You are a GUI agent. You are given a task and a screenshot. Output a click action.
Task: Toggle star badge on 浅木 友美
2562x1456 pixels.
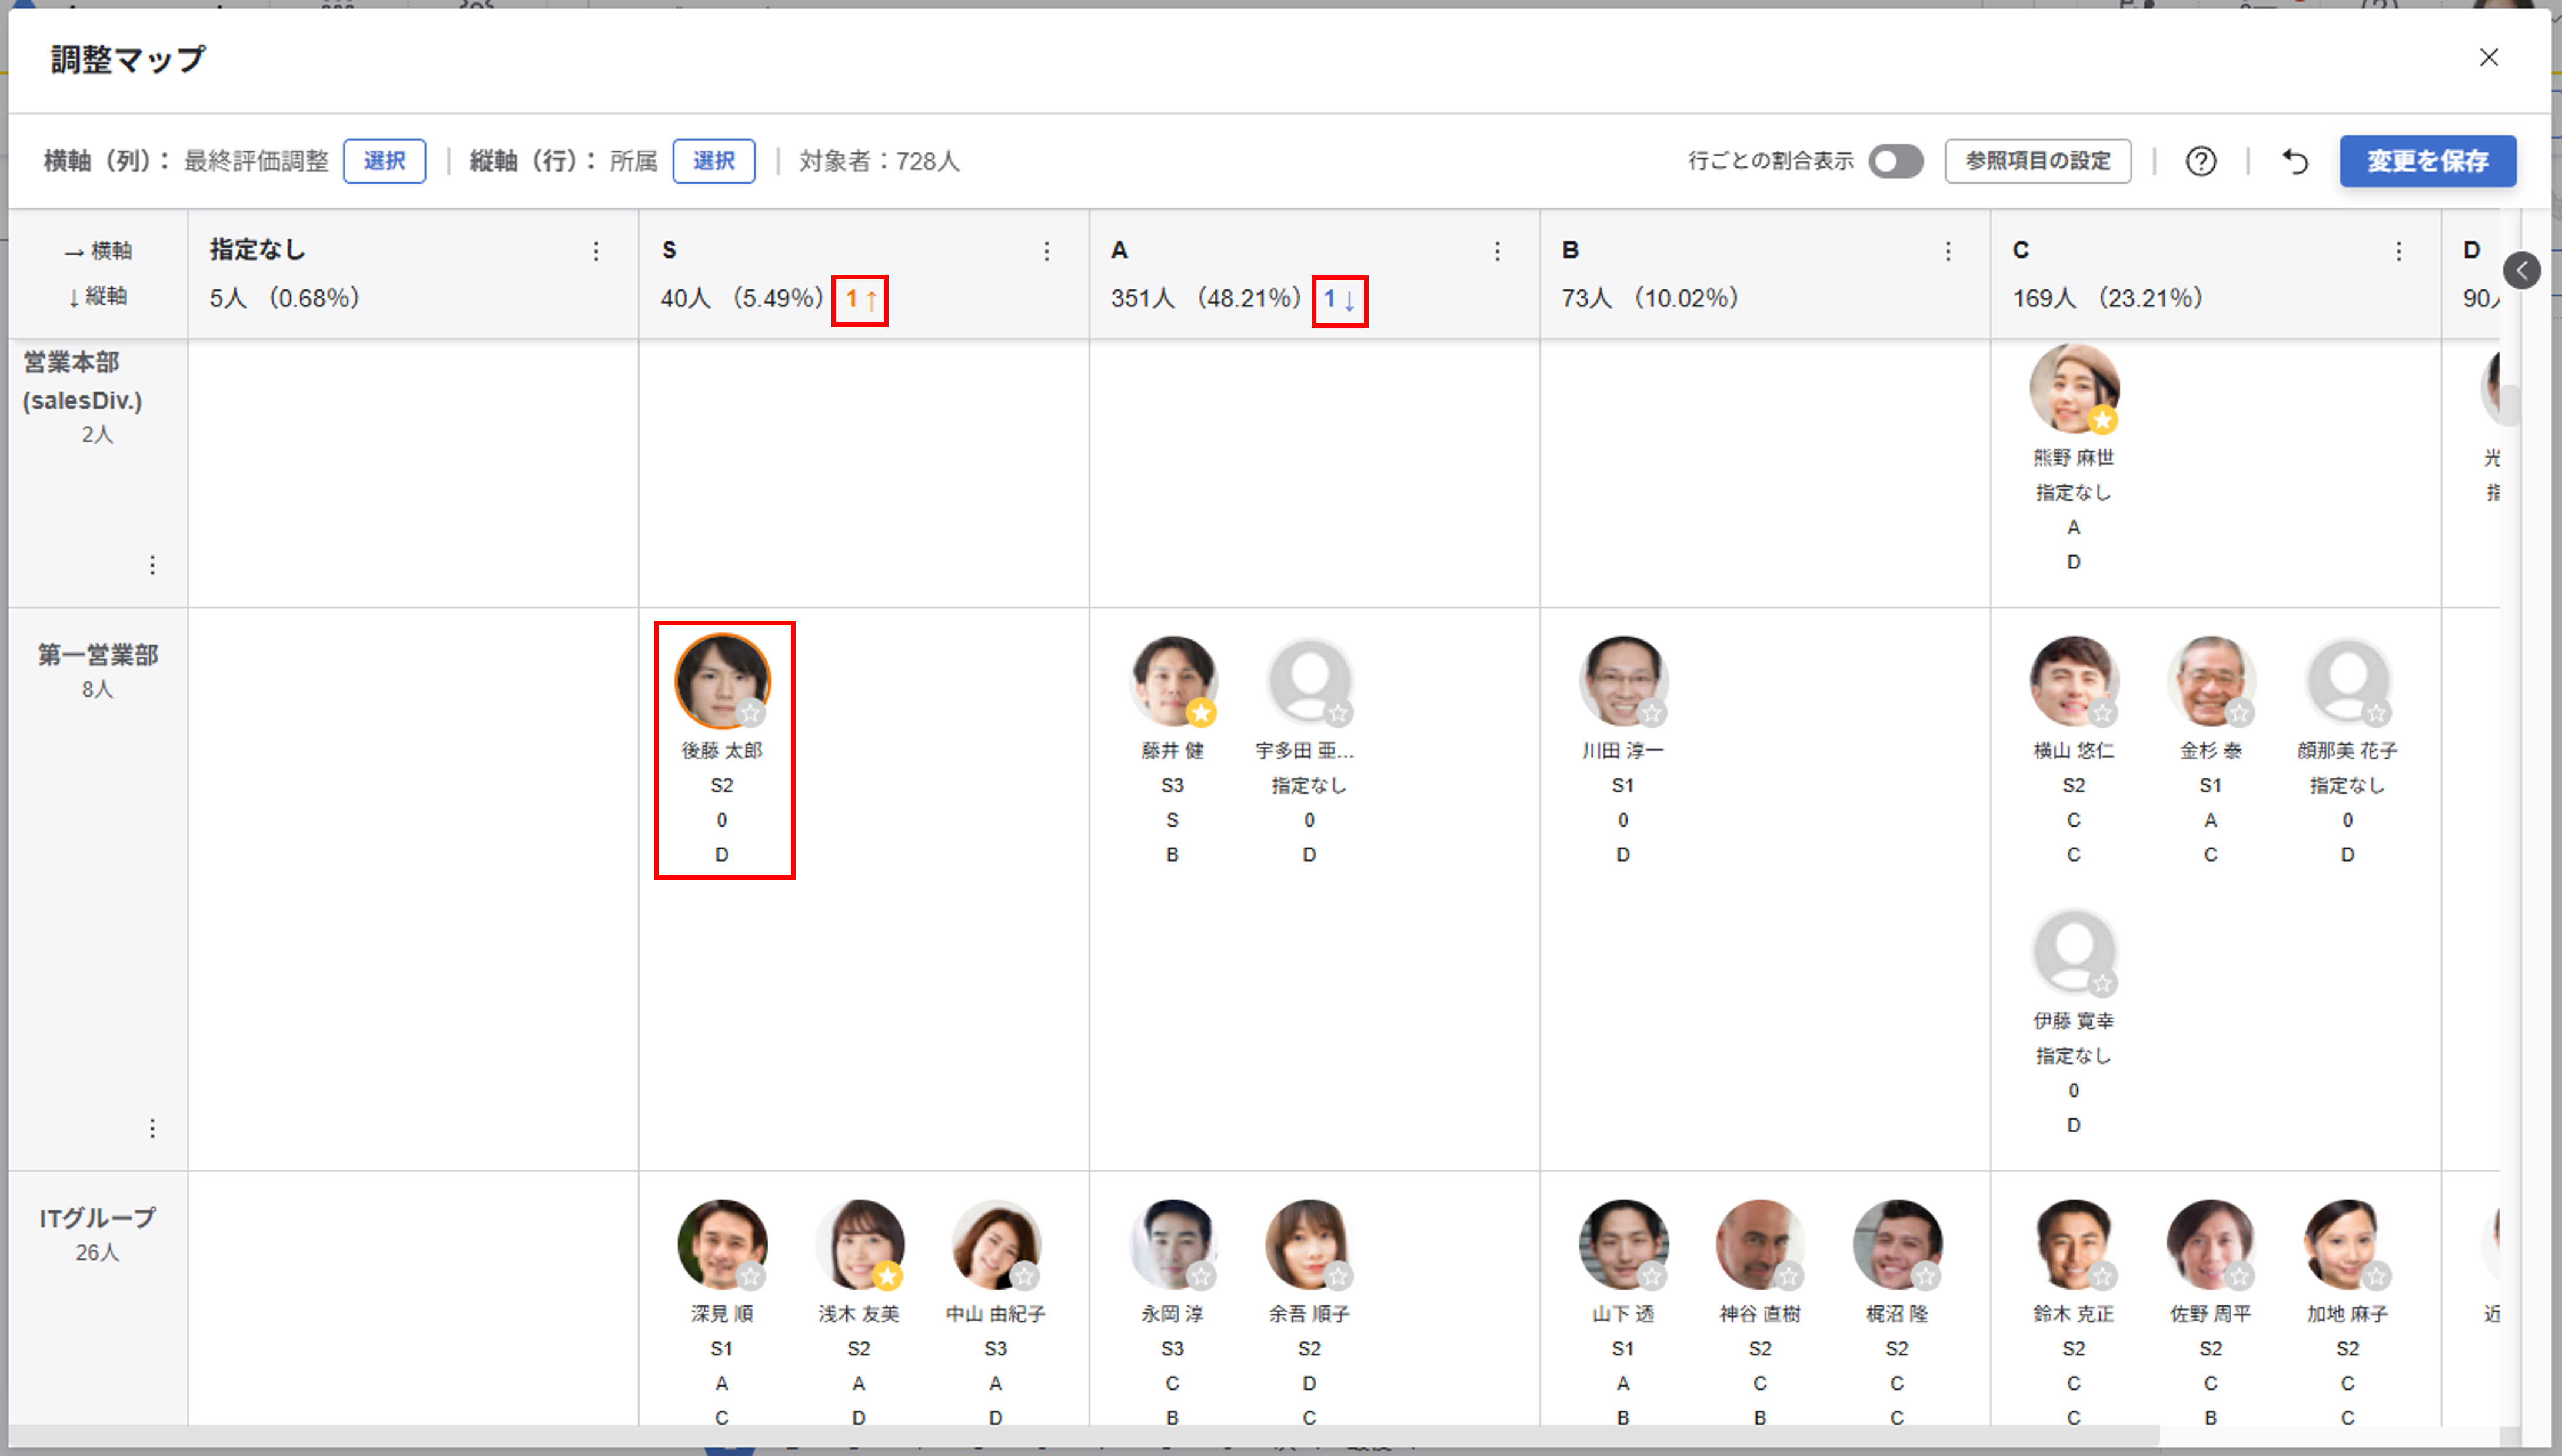pyautogui.click(x=887, y=1276)
